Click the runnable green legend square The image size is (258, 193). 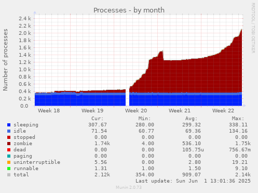[9, 169]
